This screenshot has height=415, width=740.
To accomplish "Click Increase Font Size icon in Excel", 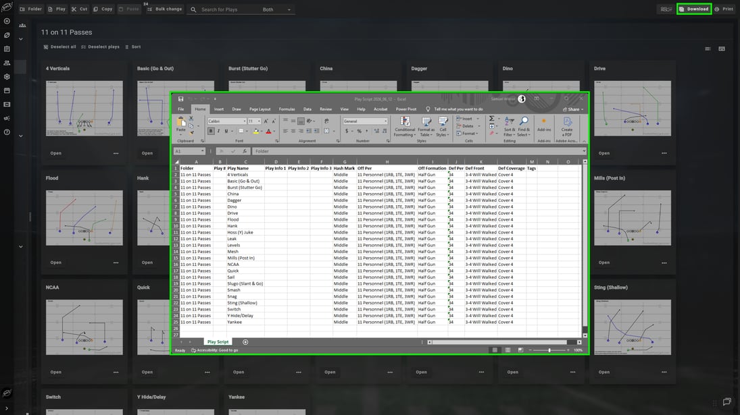I will click(266, 121).
